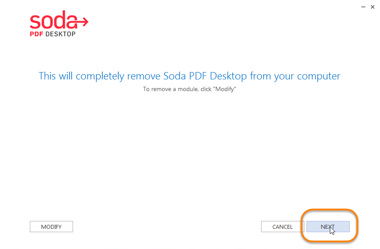Click the red "PDF" text under the logo
Image resolution: width=380 pixels, height=249 pixels.
pyautogui.click(x=36, y=34)
